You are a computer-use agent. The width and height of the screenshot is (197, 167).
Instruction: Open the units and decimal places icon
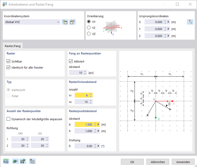coord(6,161)
